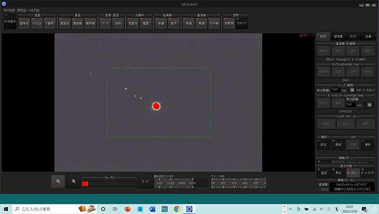Click 接続 button under フィルターホイール section
The width and height of the screenshot is (379, 214).
pos(326,124)
